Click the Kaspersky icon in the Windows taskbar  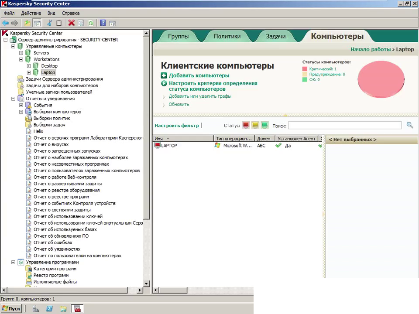coord(78,309)
